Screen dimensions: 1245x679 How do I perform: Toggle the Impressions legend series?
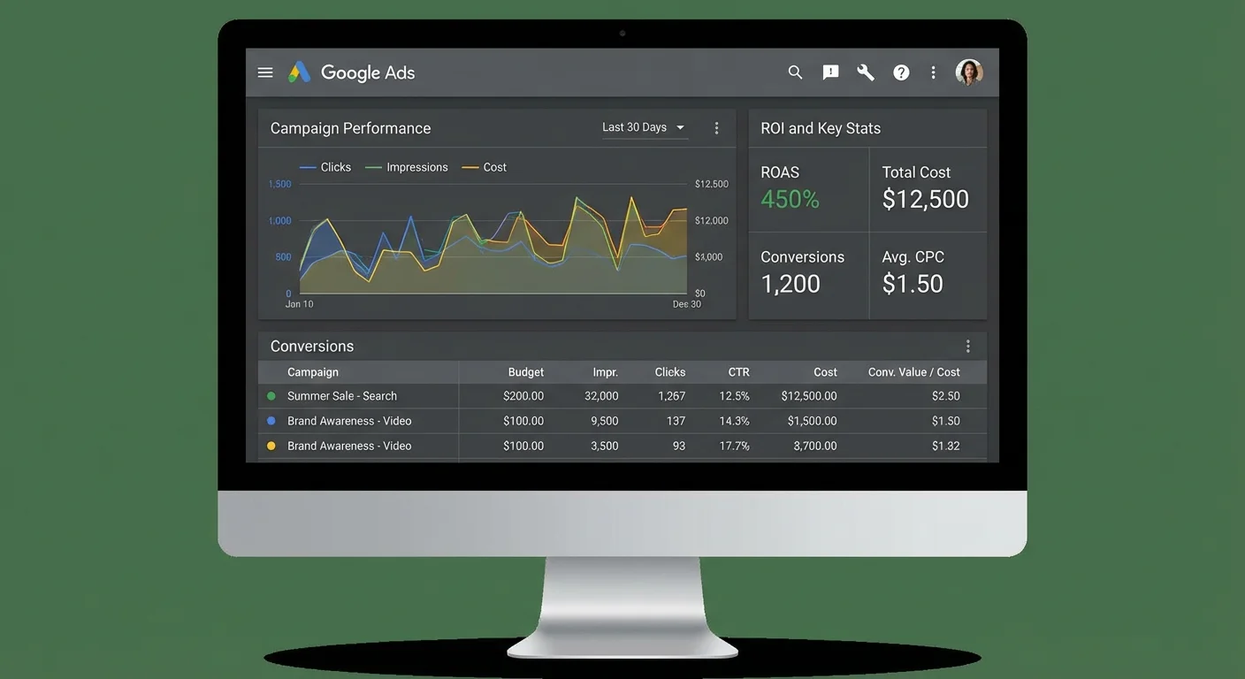pyautogui.click(x=407, y=167)
